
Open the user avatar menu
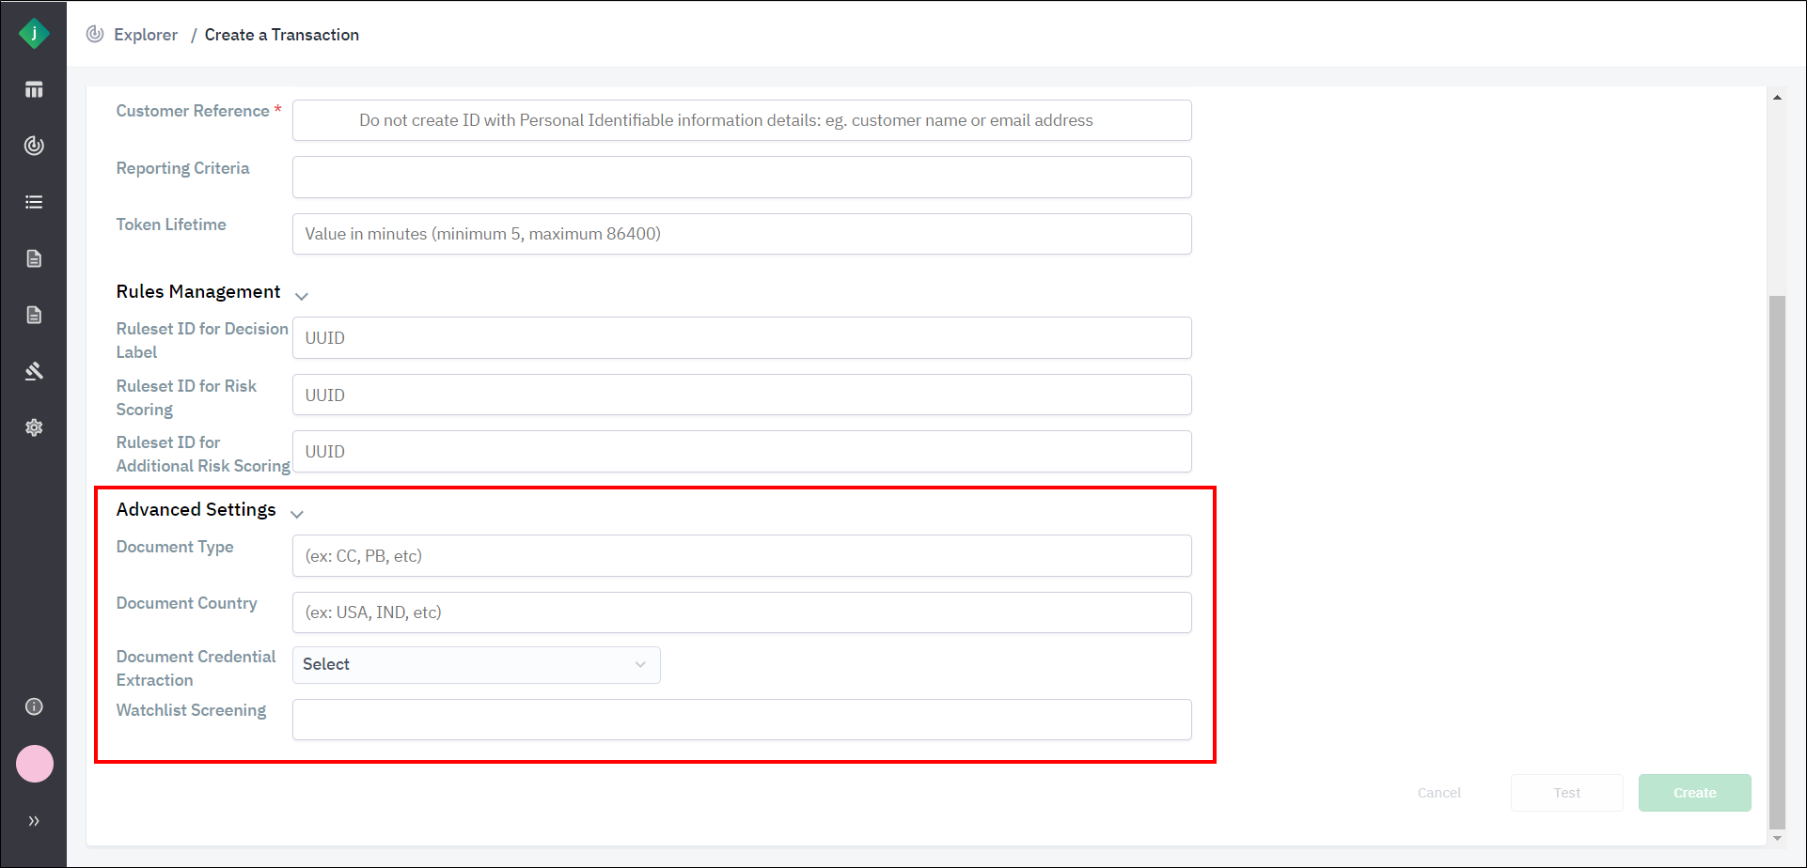click(x=34, y=764)
